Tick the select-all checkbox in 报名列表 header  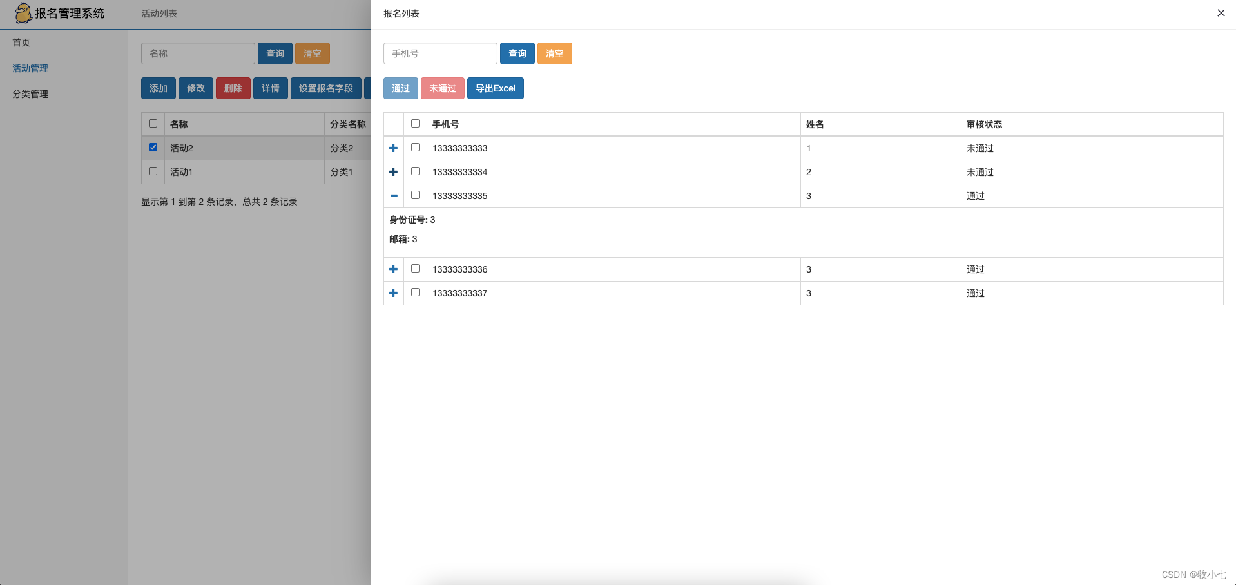click(415, 124)
